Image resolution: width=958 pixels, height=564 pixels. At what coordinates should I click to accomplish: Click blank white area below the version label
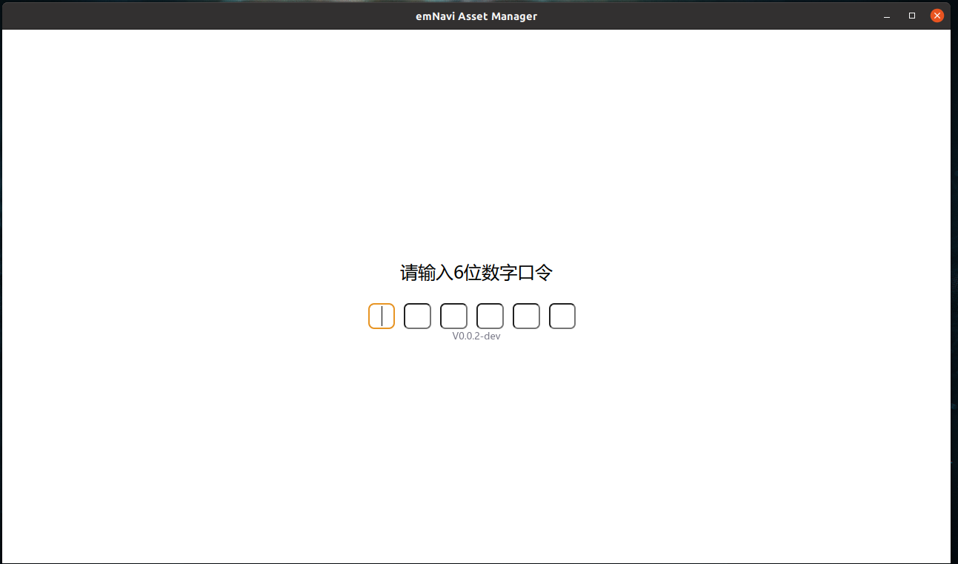476,445
